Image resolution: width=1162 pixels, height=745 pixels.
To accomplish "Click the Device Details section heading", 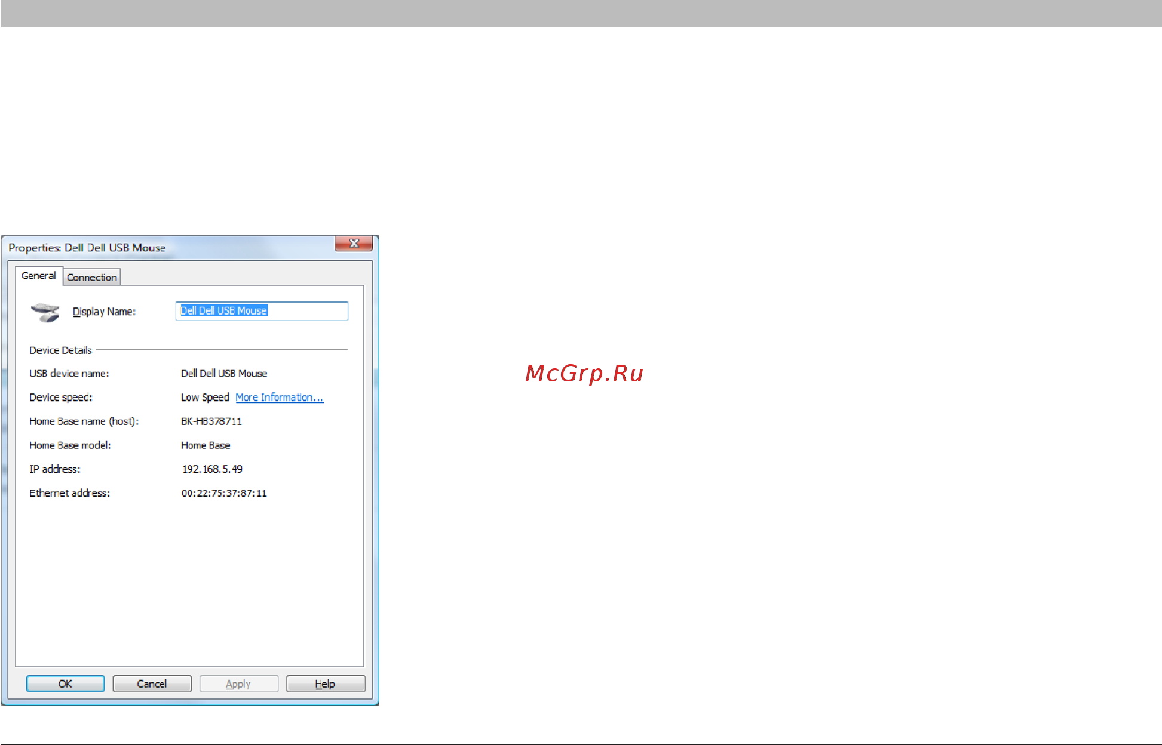I will [60, 350].
